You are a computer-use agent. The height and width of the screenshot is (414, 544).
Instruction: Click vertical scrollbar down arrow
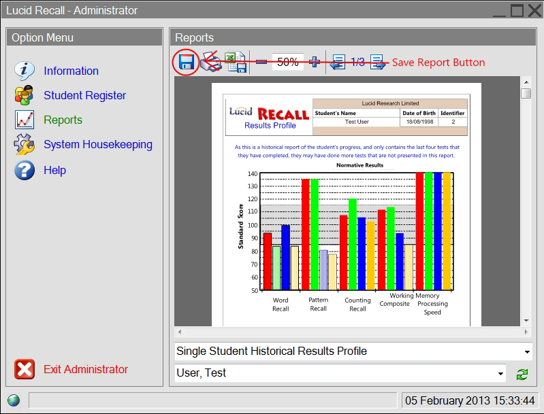pos(526,320)
